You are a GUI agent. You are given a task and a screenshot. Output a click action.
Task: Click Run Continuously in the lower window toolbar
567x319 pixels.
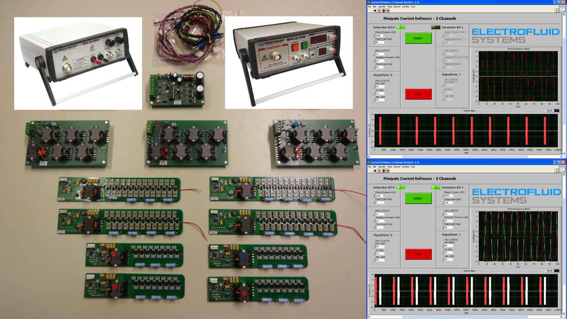(379, 171)
